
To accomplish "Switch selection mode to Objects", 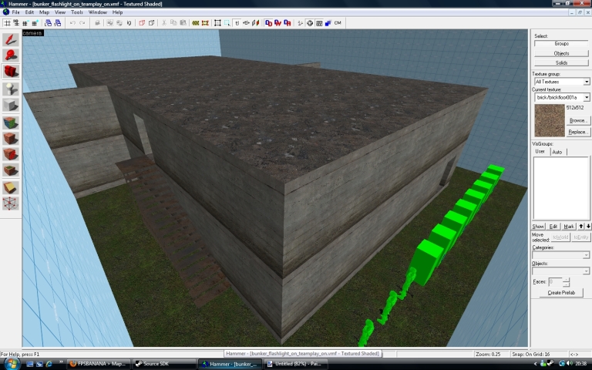I will tap(561, 53).
